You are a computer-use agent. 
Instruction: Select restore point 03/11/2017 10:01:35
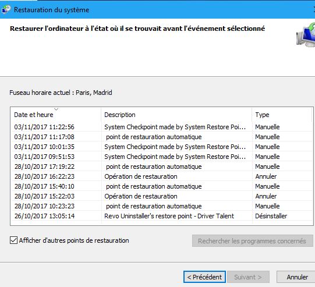pos(161,147)
